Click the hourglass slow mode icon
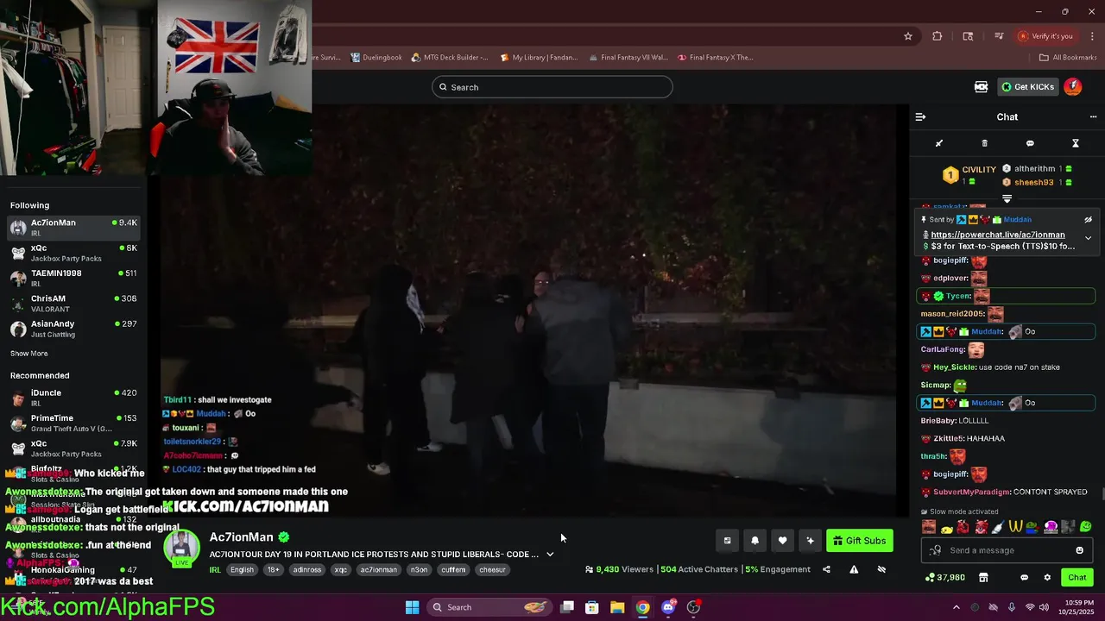Viewport: 1105px width, 621px height. point(1076,143)
